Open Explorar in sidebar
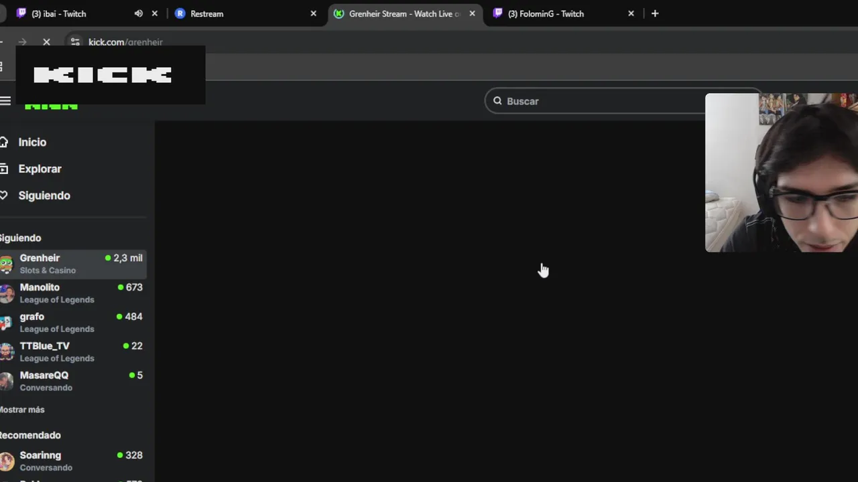Viewport: 858px width, 482px height. tap(40, 169)
